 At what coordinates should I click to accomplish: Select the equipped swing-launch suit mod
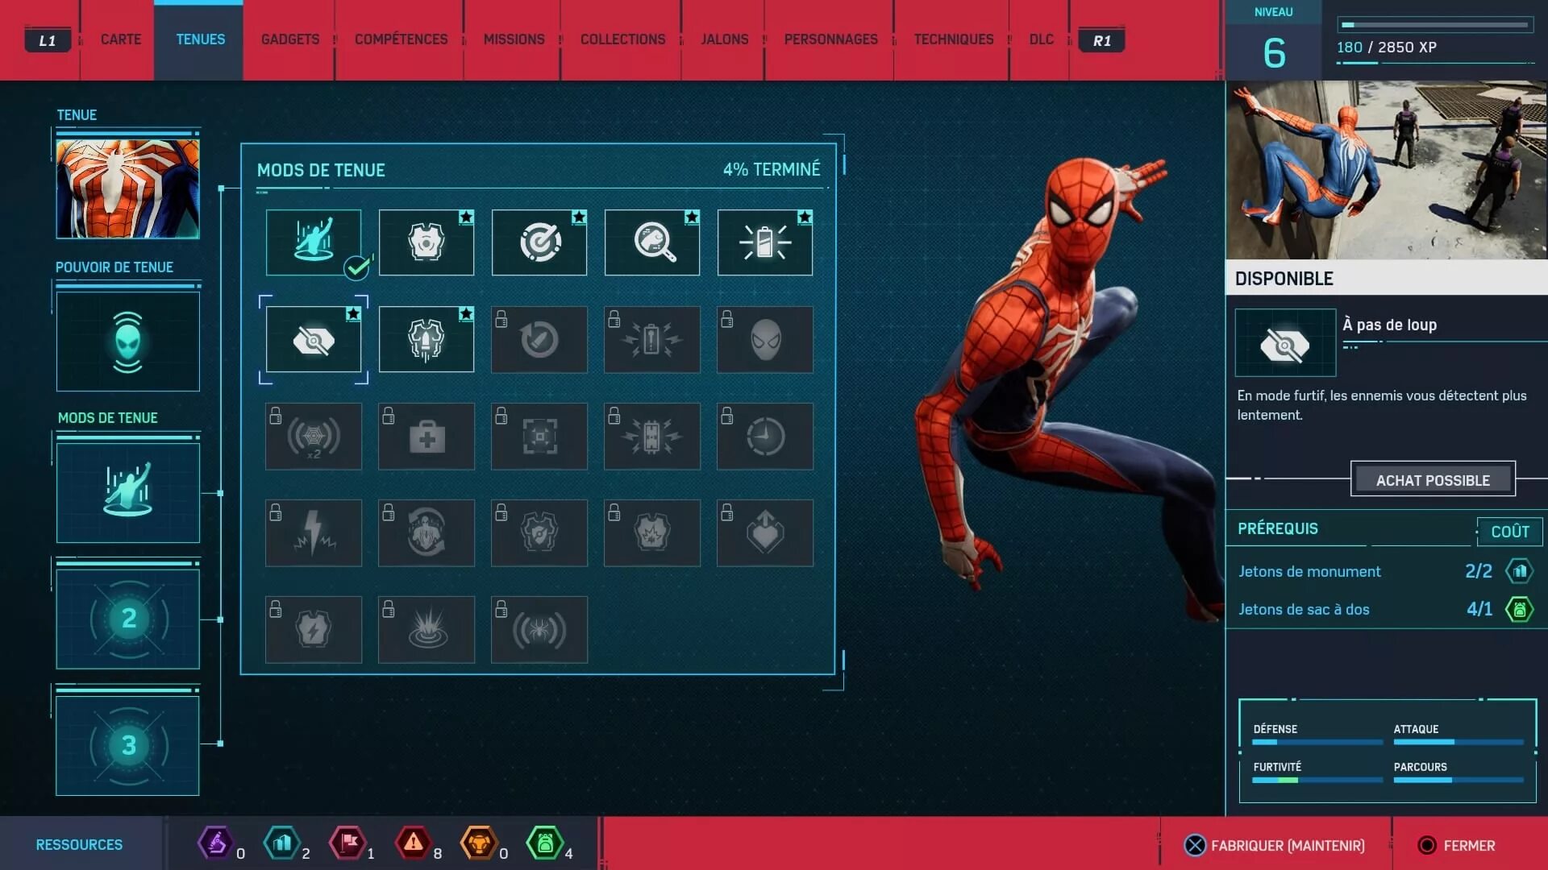313,242
